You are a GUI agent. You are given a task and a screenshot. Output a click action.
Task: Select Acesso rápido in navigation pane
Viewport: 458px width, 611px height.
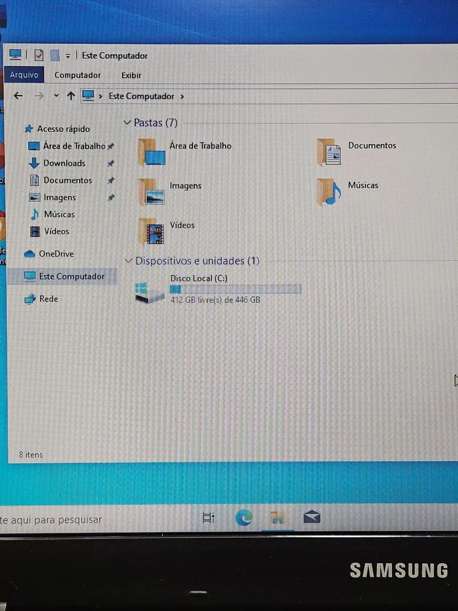63,129
